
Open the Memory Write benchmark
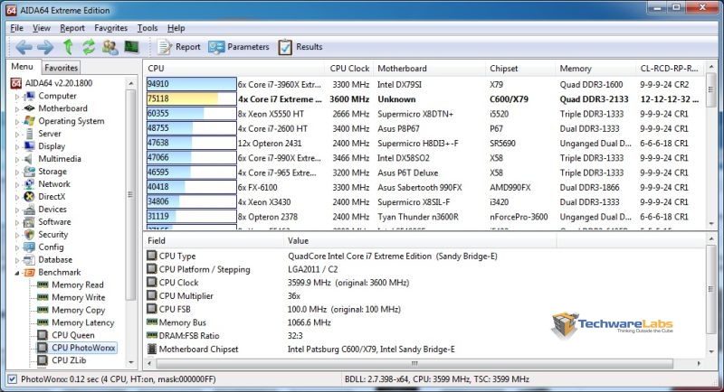click(78, 297)
